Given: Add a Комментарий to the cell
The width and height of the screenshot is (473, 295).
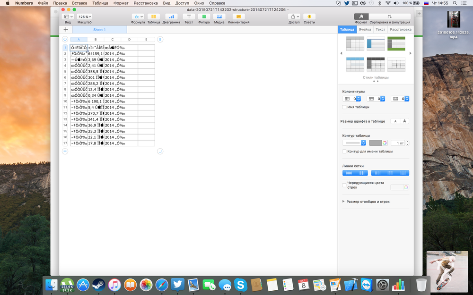Looking at the screenshot, I should point(238,17).
